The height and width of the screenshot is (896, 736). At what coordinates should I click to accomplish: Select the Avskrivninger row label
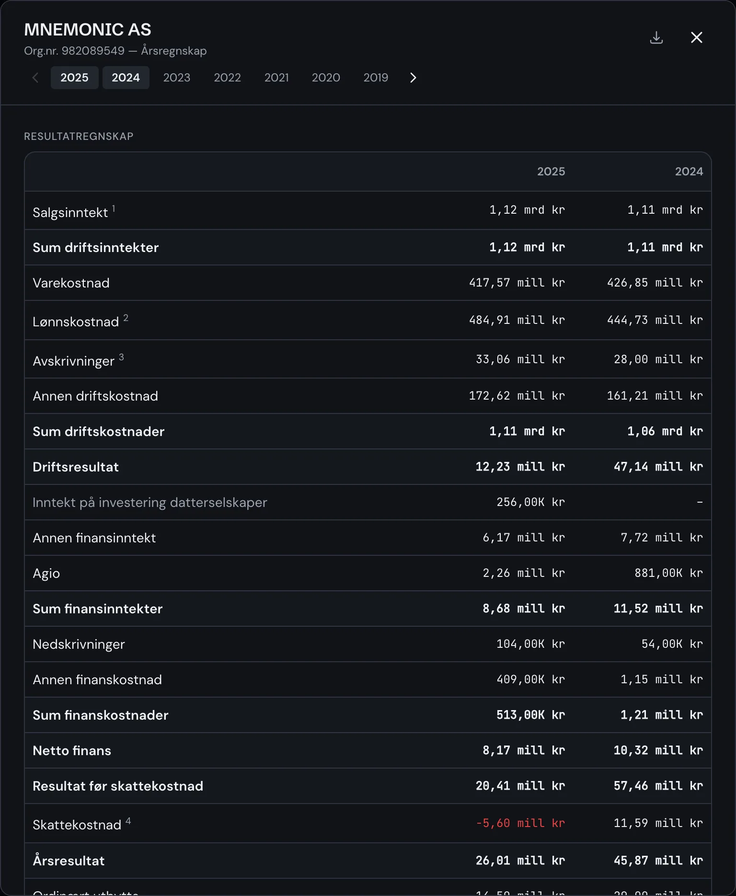74,361
